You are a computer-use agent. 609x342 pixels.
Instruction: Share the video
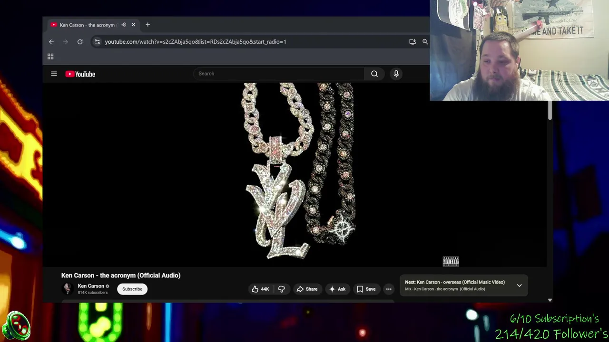coord(307,289)
